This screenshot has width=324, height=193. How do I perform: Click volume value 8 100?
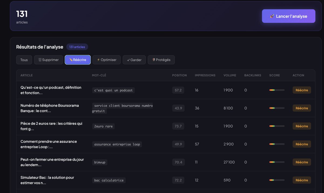[x=228, y=108]
